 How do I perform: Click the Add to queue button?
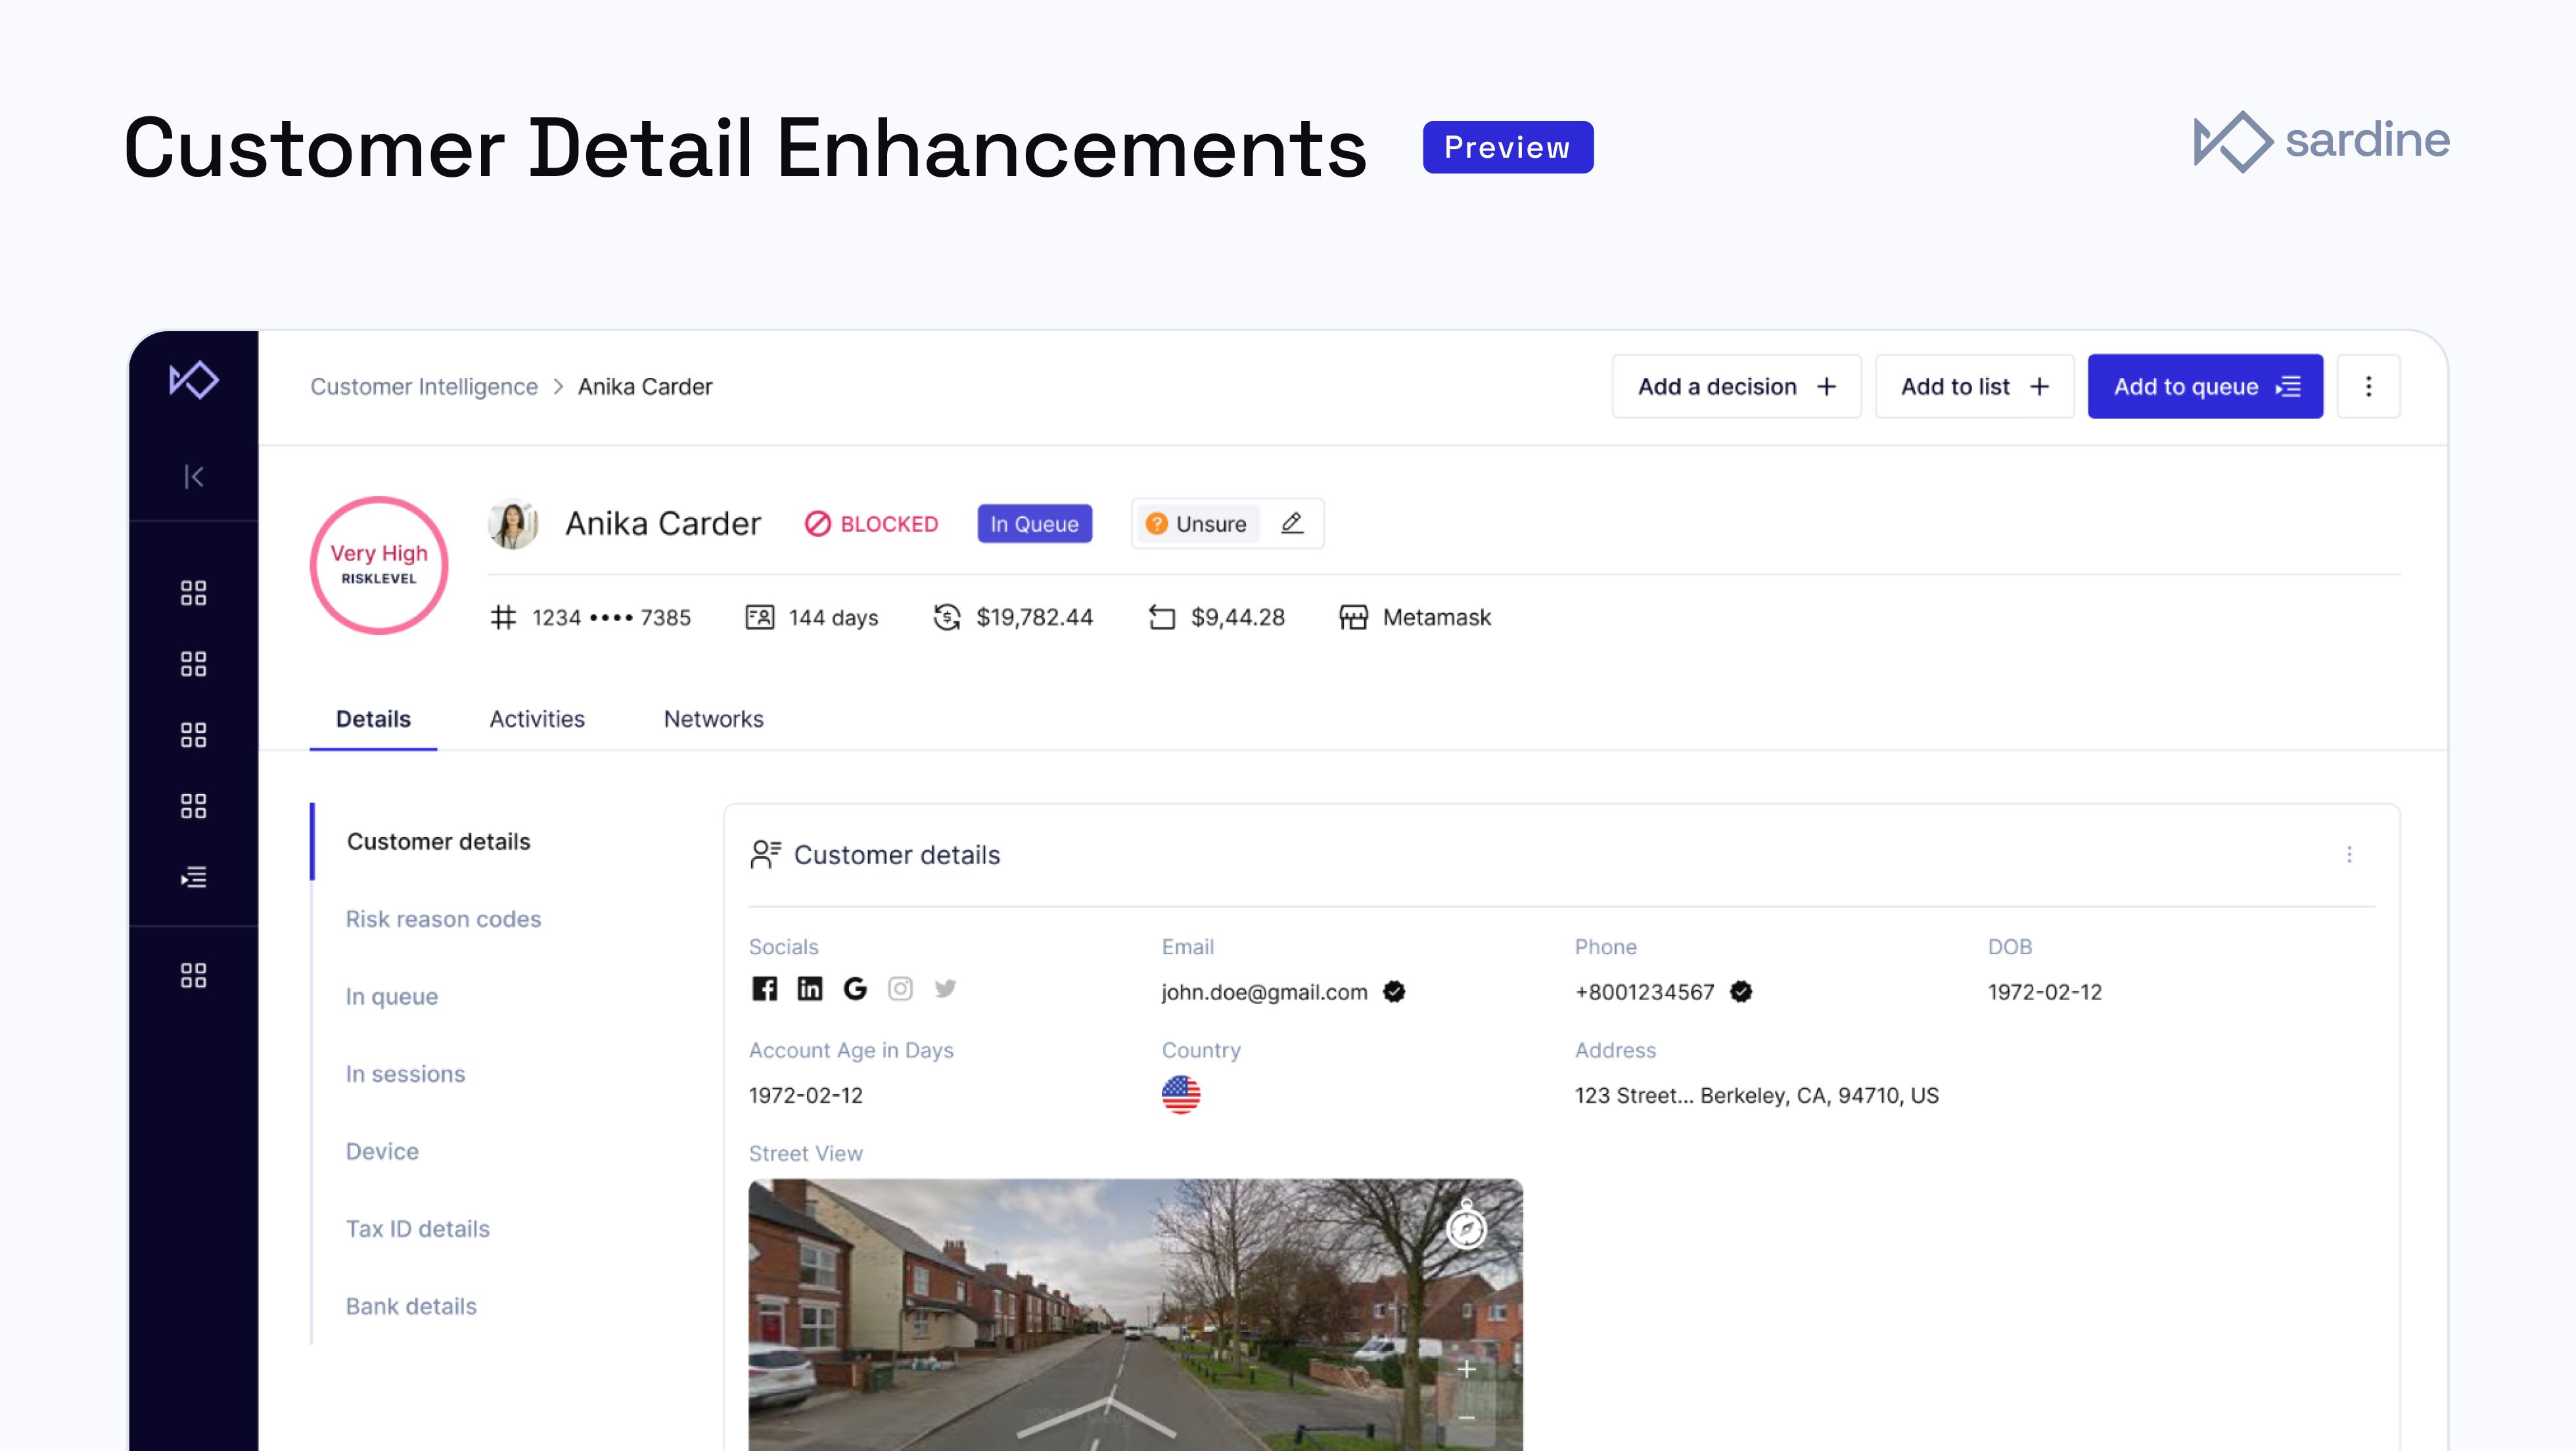pyautogui.click(x=2205, y=386)
